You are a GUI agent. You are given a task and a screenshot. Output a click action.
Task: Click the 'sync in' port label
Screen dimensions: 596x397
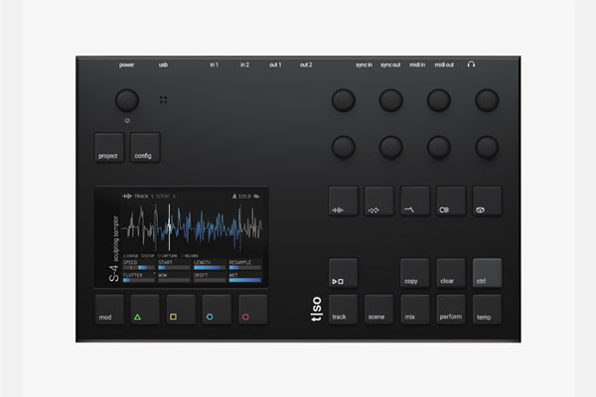pyautogui.click(x=364, y=65)
